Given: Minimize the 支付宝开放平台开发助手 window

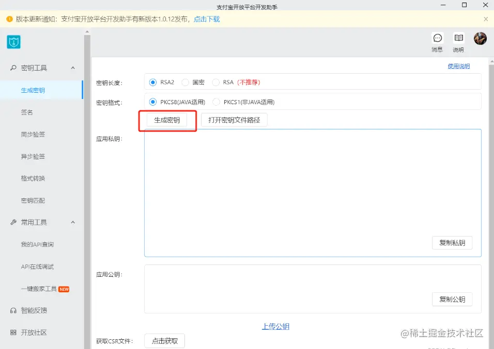Looking at the screenshot, I should coord(443,5).
